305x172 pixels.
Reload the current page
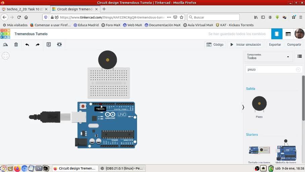click(19, 17)
